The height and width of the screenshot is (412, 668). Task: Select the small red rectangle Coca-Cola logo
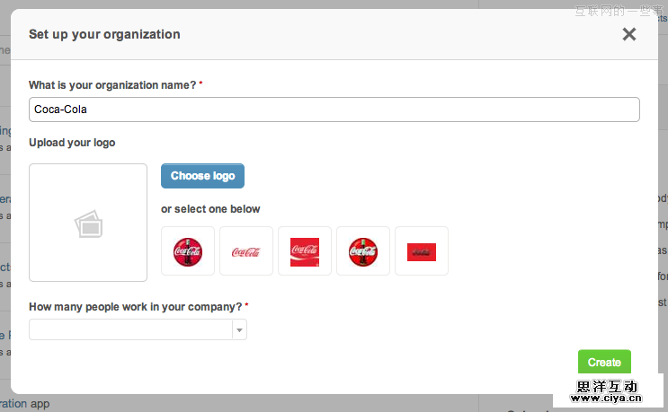pyautogui.click(x=422, y=251)
